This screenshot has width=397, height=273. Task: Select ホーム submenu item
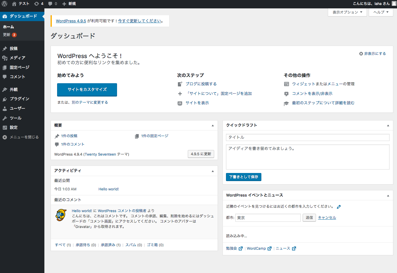pyautogui.click(x=8, y=27)
